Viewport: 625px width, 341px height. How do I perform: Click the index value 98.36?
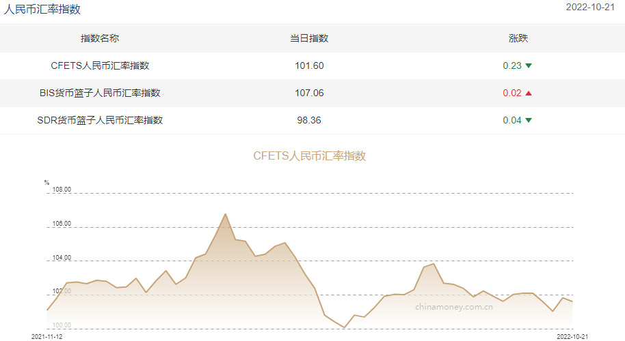click(x=309, y=120)
